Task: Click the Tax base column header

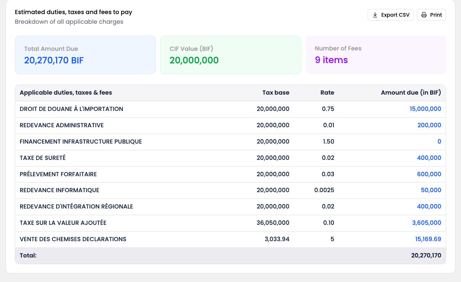Action: [x=276, y=93]
